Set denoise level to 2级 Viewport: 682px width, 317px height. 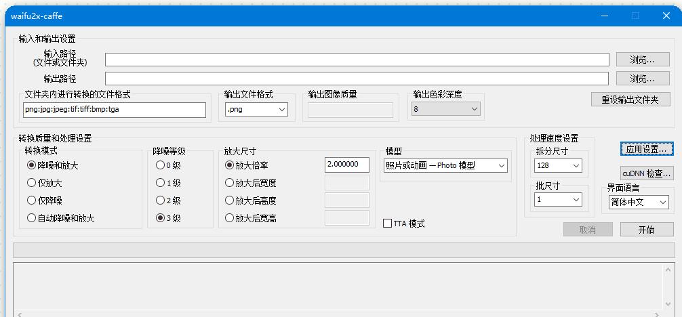pyautogui.click(x=161, y=200)
